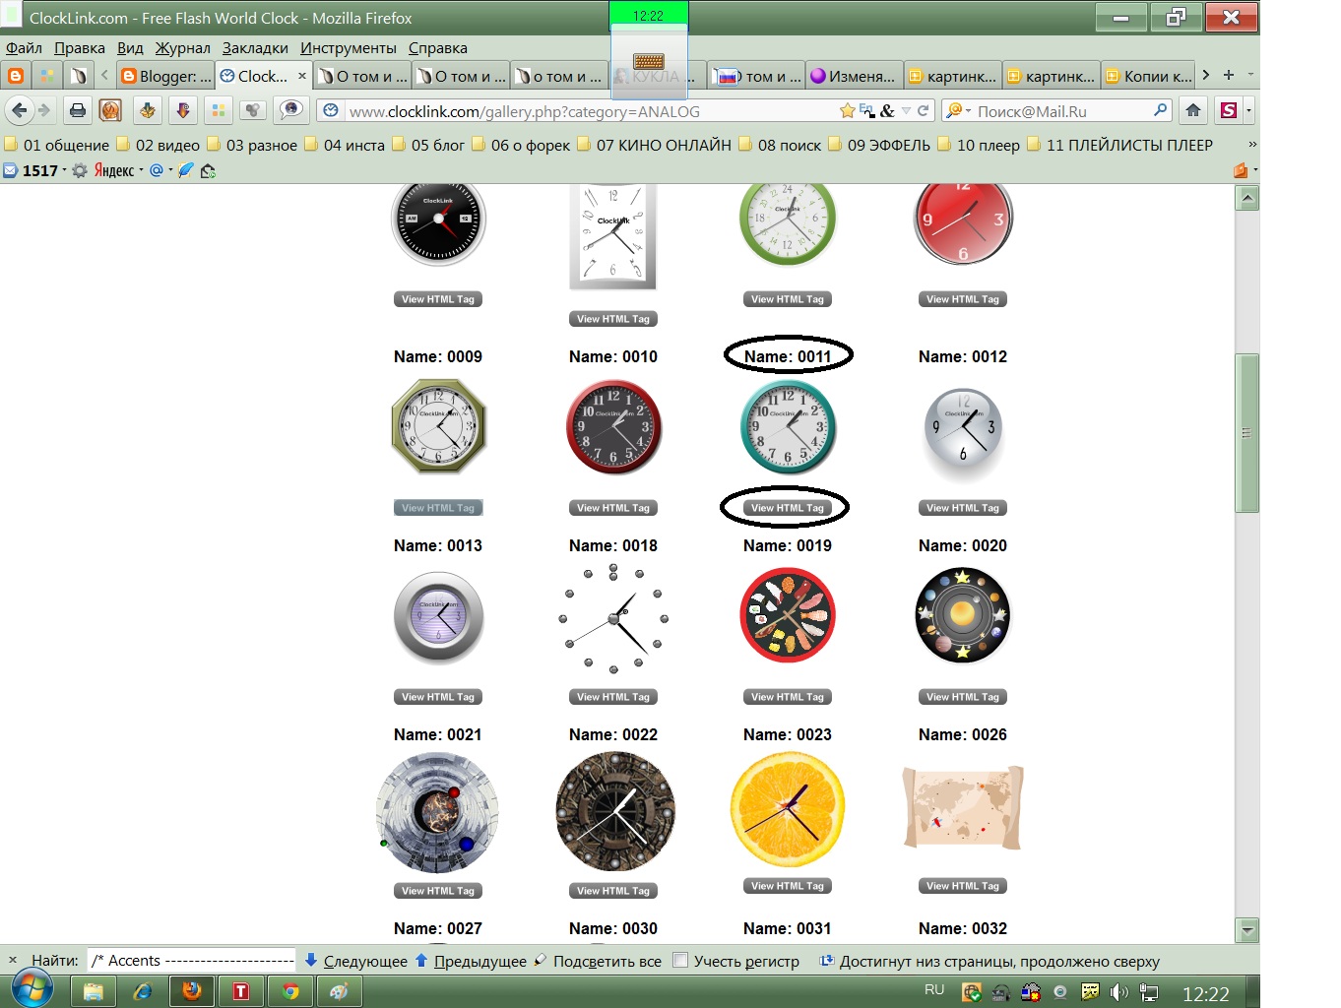Viewport: 1341px width, 1008px height.
Task: Click View HTML Tag under clock 0023
Action: tap(788, 697)
